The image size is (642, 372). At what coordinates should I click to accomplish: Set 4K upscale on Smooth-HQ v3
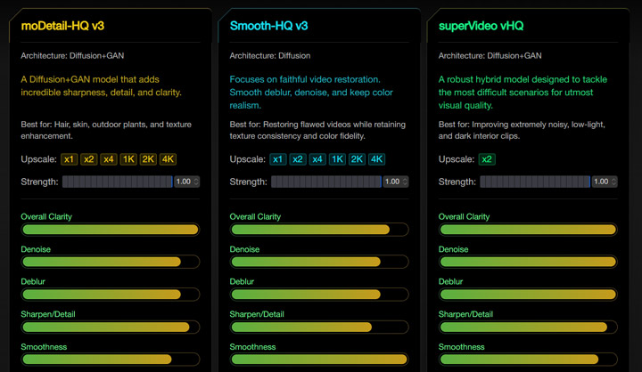click(x=376, y=159)
